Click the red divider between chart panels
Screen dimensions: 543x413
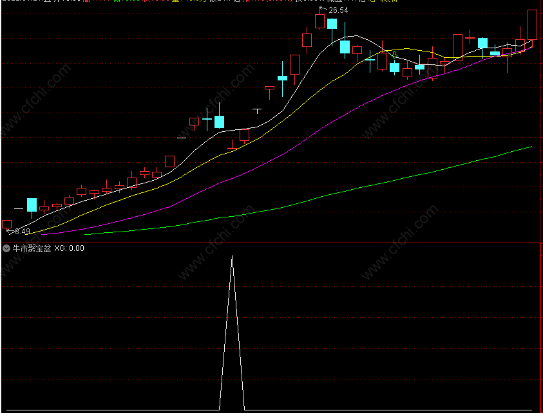[272, 243]
